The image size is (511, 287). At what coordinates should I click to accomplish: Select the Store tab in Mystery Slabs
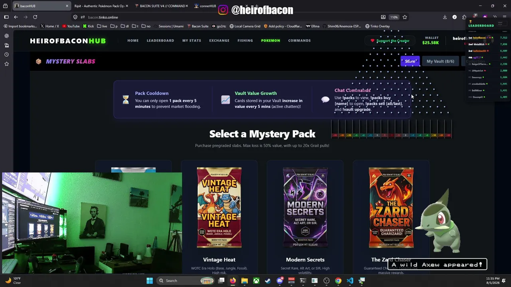coord(410,61)
